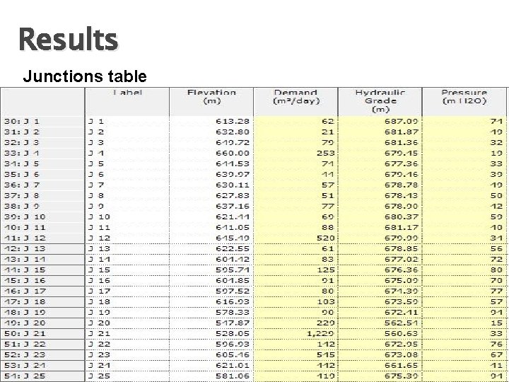Image resolution: width=509 pixels, height=382 pixels.
Task: Select the Demand column header
Action: click(x=296, y=97)
